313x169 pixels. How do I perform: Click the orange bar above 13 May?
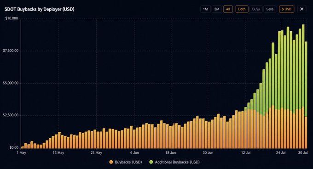tap(59, 140)
